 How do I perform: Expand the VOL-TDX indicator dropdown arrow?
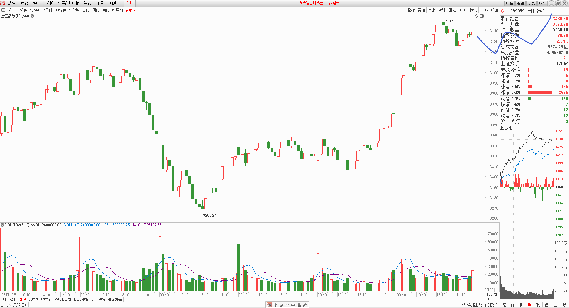(x=2, y=225)
